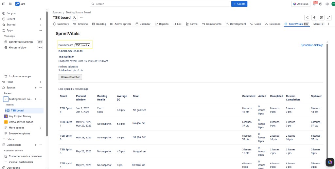Click the Spaces breadcrumb link
Screen dimensions: 335x169
pos(57,12)
